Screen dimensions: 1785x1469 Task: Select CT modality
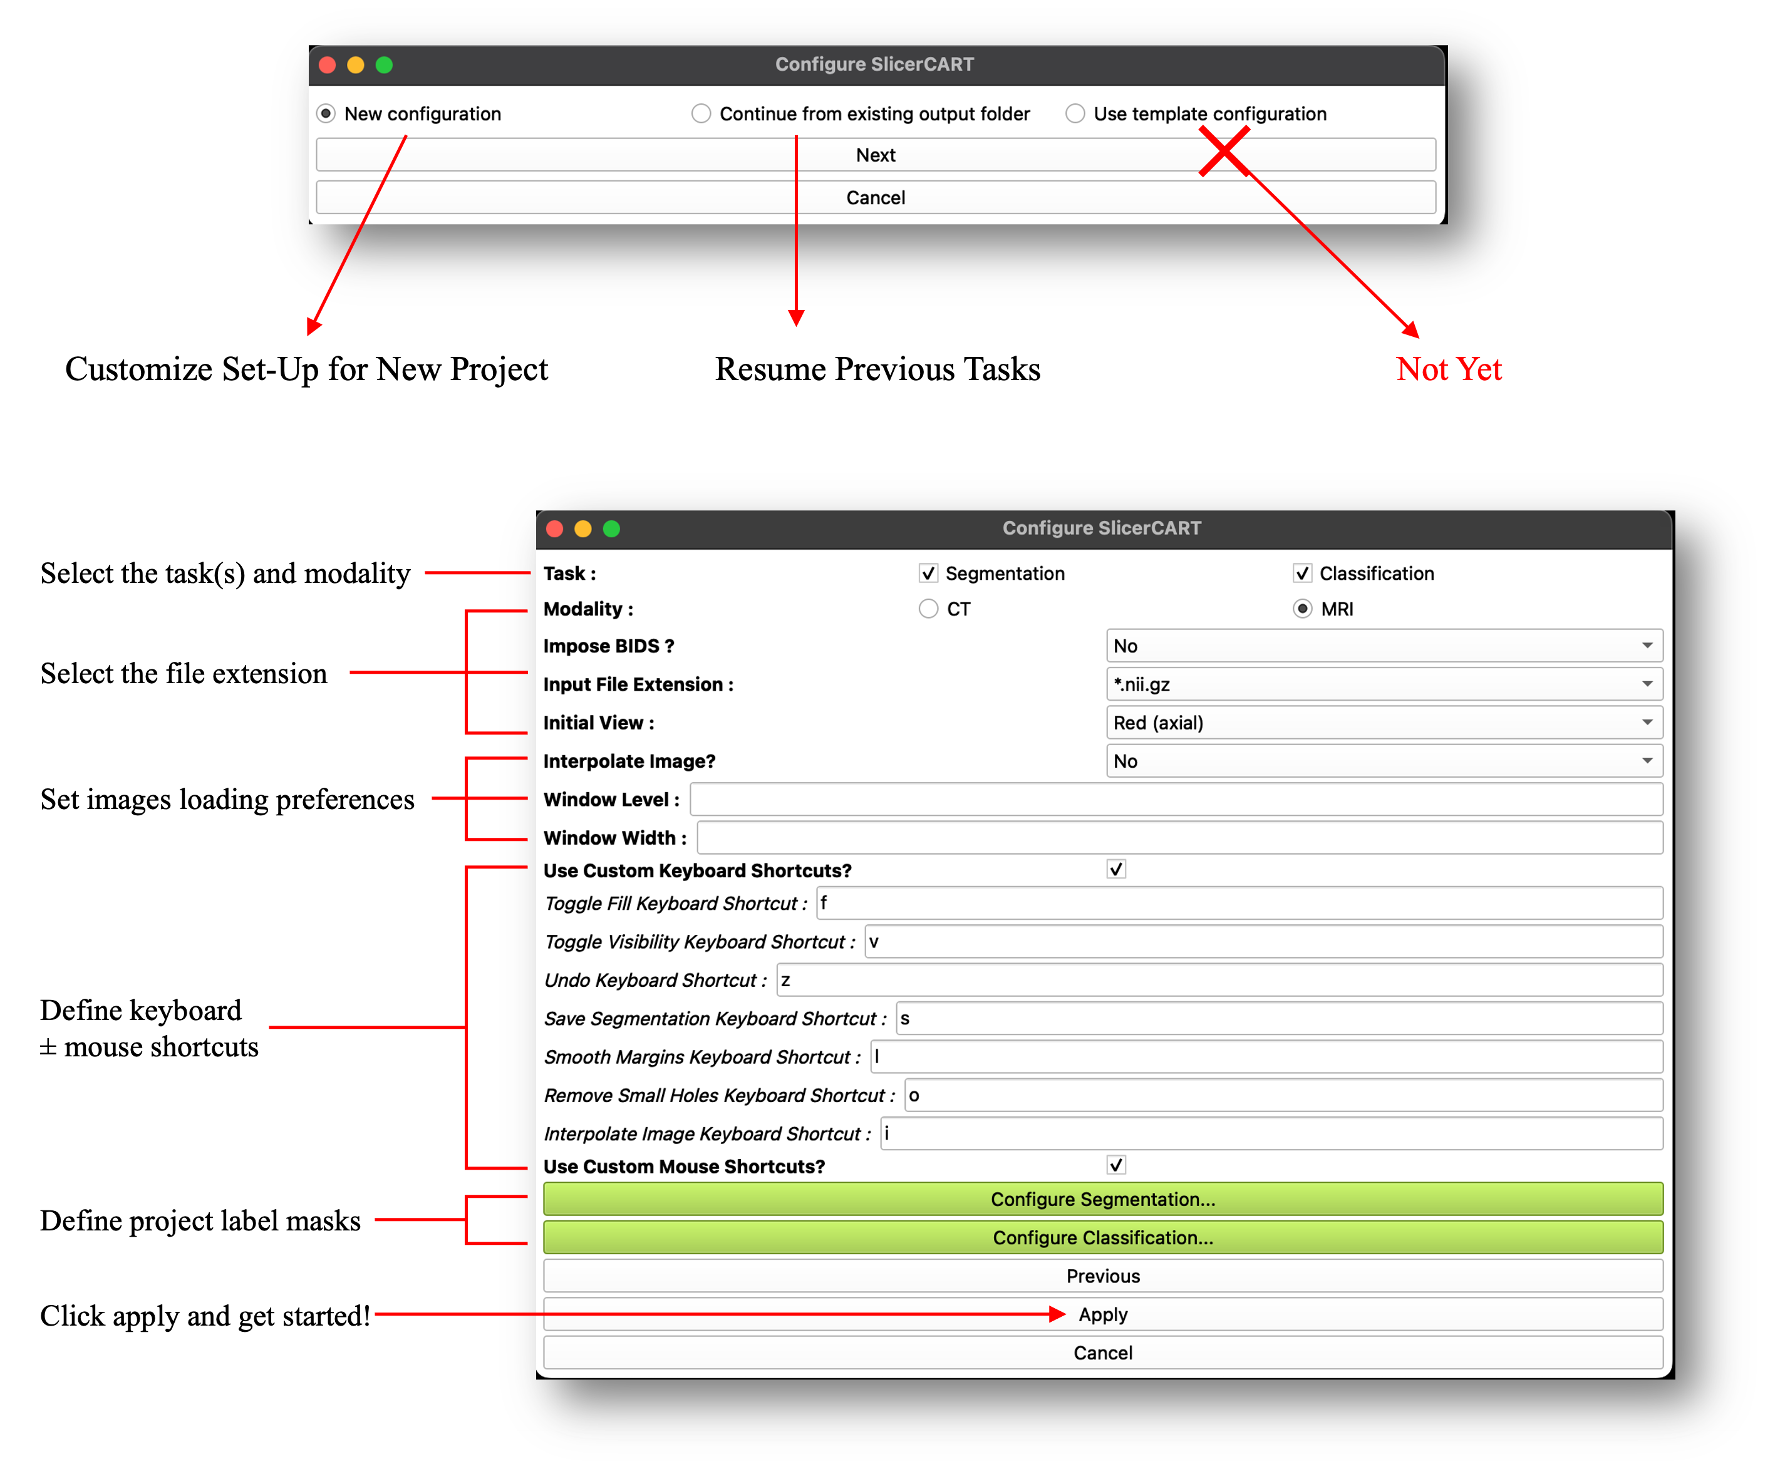pos(928,609)
